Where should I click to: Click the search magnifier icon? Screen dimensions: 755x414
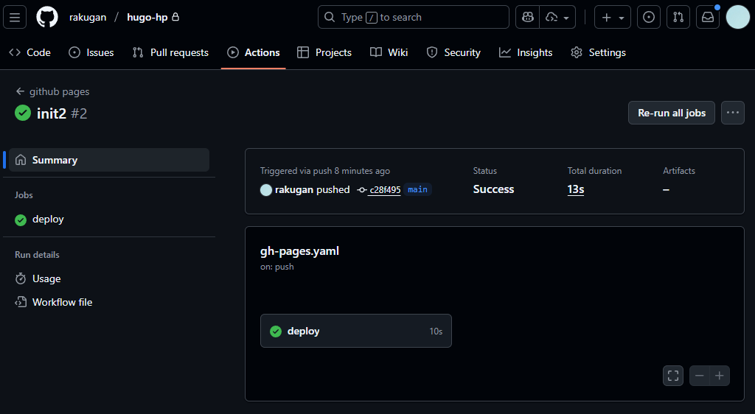330,17
